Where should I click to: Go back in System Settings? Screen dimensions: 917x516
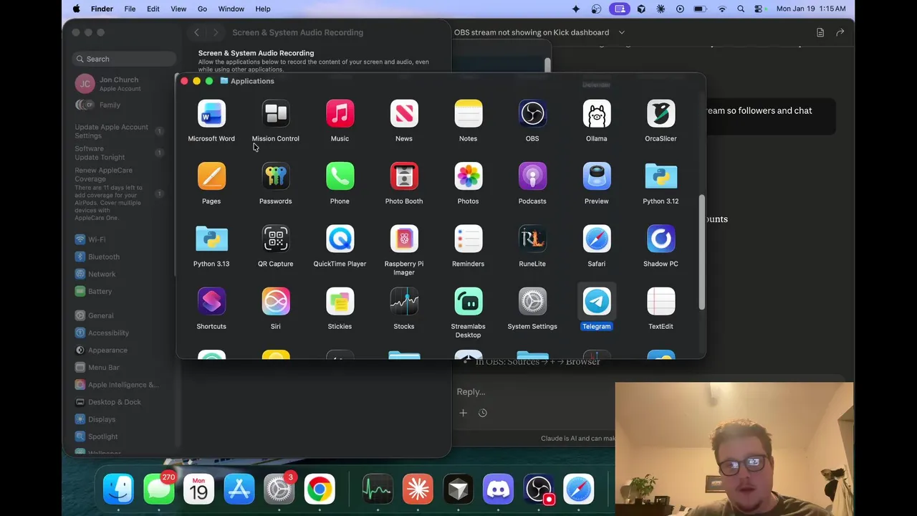coord(196,32)
